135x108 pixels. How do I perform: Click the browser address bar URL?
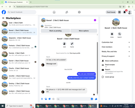pos(32,7)
